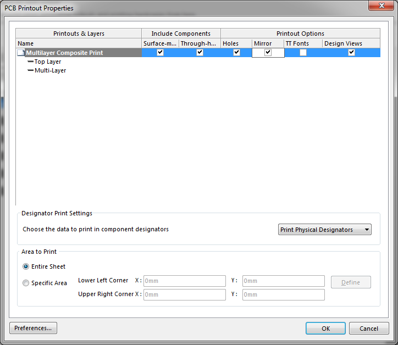Click the Design Views column header
Viewport: 398px width, 345px height.
point(351,43)
